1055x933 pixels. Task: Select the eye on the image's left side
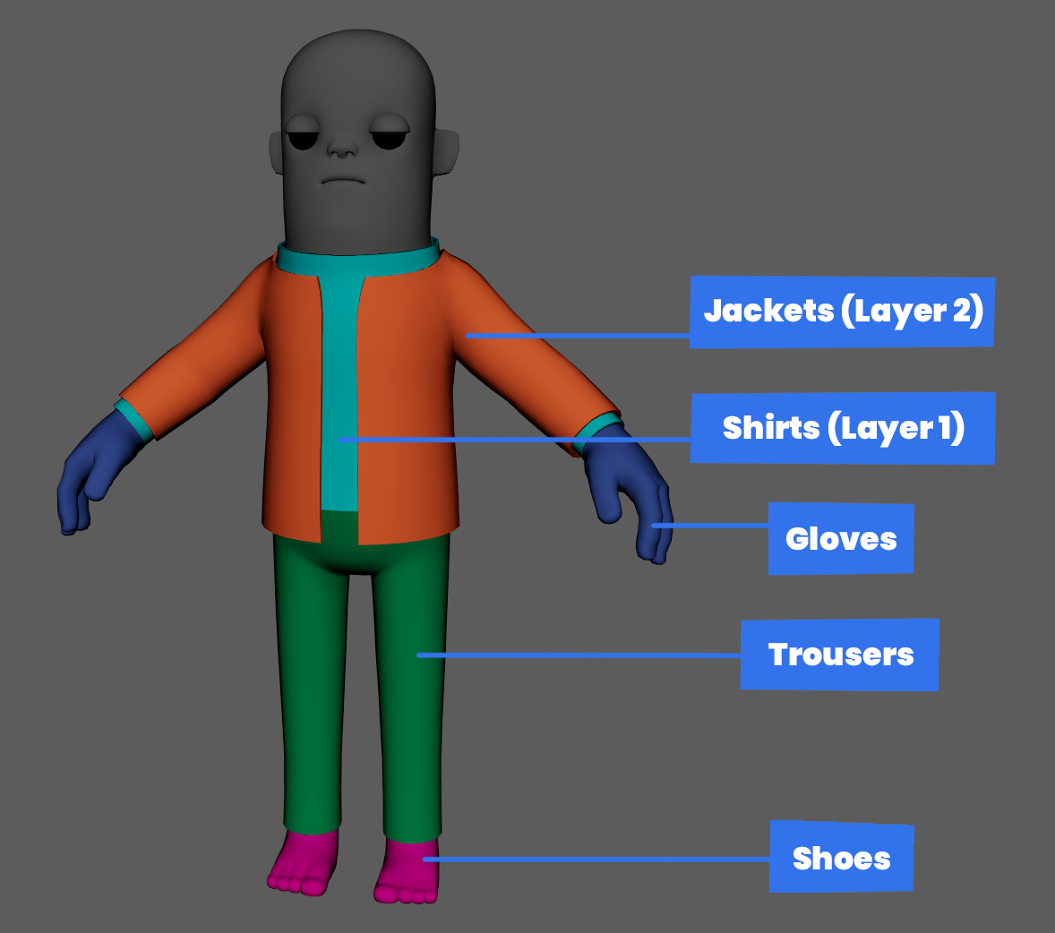pyautogui.click(x=302, y=137)
